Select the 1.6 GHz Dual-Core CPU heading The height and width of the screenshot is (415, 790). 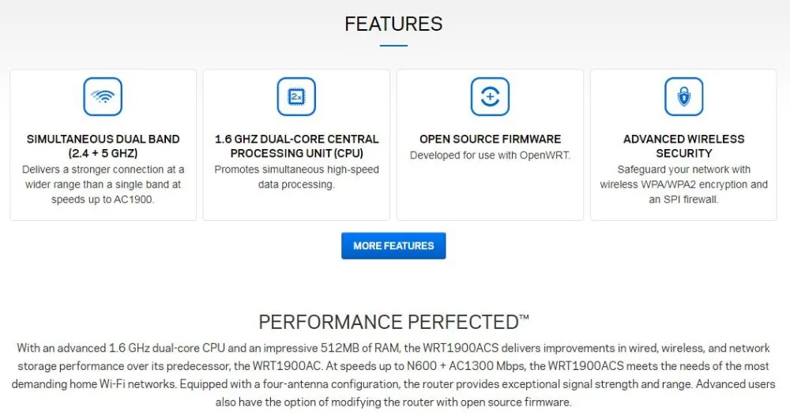click(x=296, y=146)
